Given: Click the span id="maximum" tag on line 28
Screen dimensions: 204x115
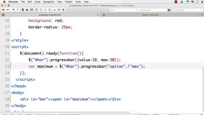Looking at the screenshot, I should 71,99.
